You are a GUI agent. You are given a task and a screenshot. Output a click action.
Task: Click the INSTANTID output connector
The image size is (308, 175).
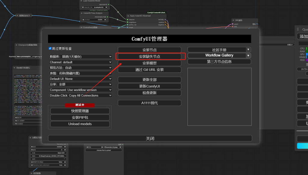click(x=109, y=5)
